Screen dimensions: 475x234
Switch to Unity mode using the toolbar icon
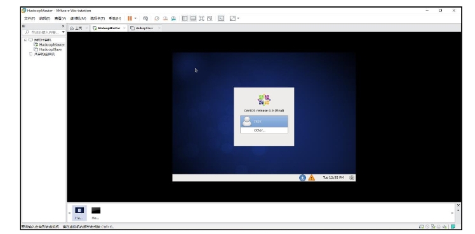[210, 18]
